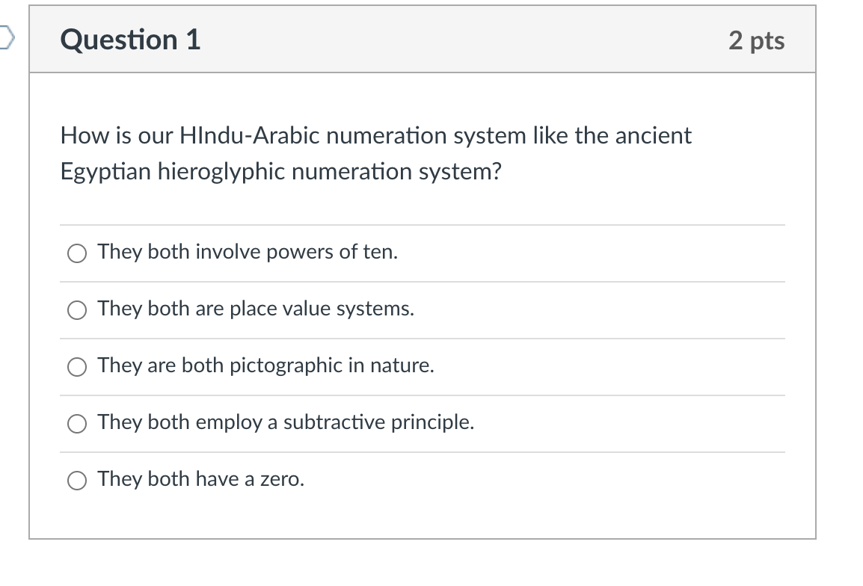
Task: Click the 'They are both pictographic in nature.' label
Action: (x=265, y=366)
